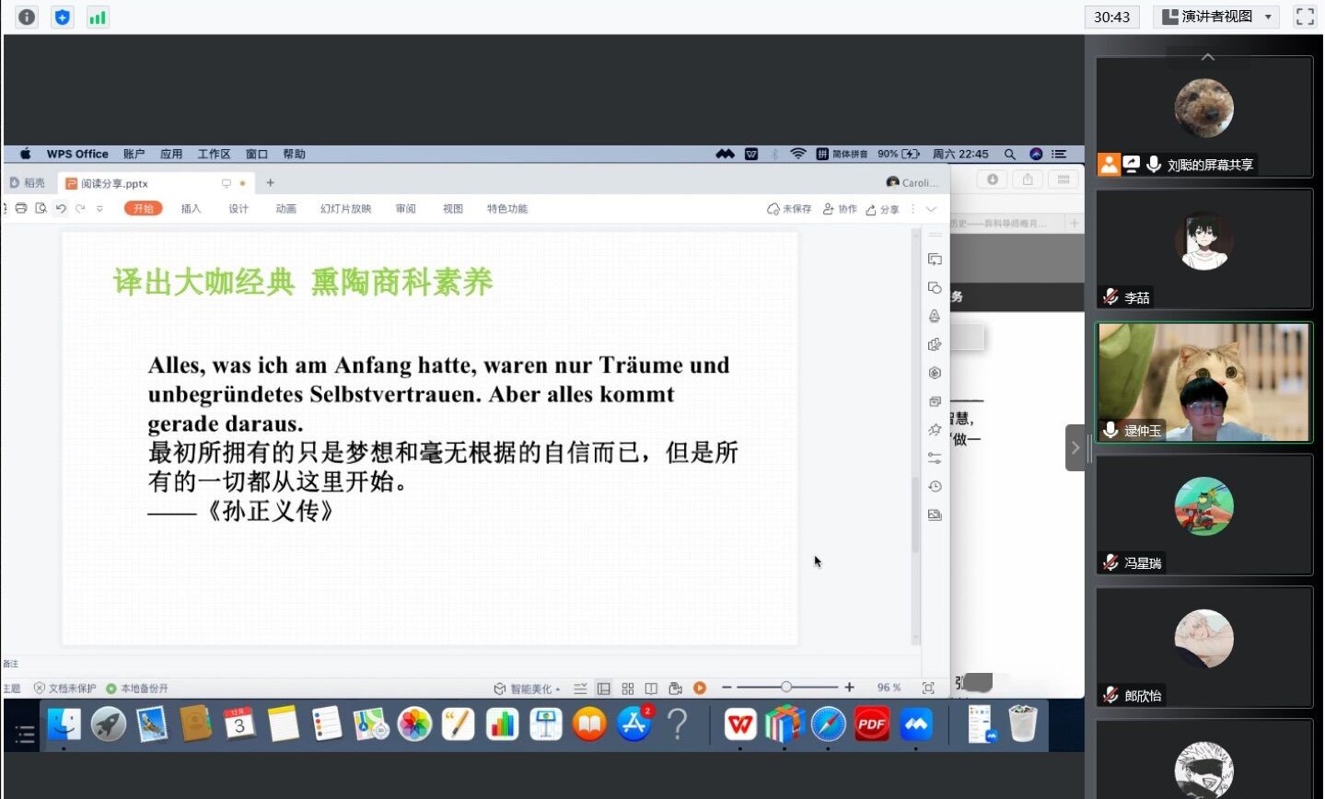Switch to reading view in status bar
The height and width of the screenshot is (799, 1325).
point(651,688)
